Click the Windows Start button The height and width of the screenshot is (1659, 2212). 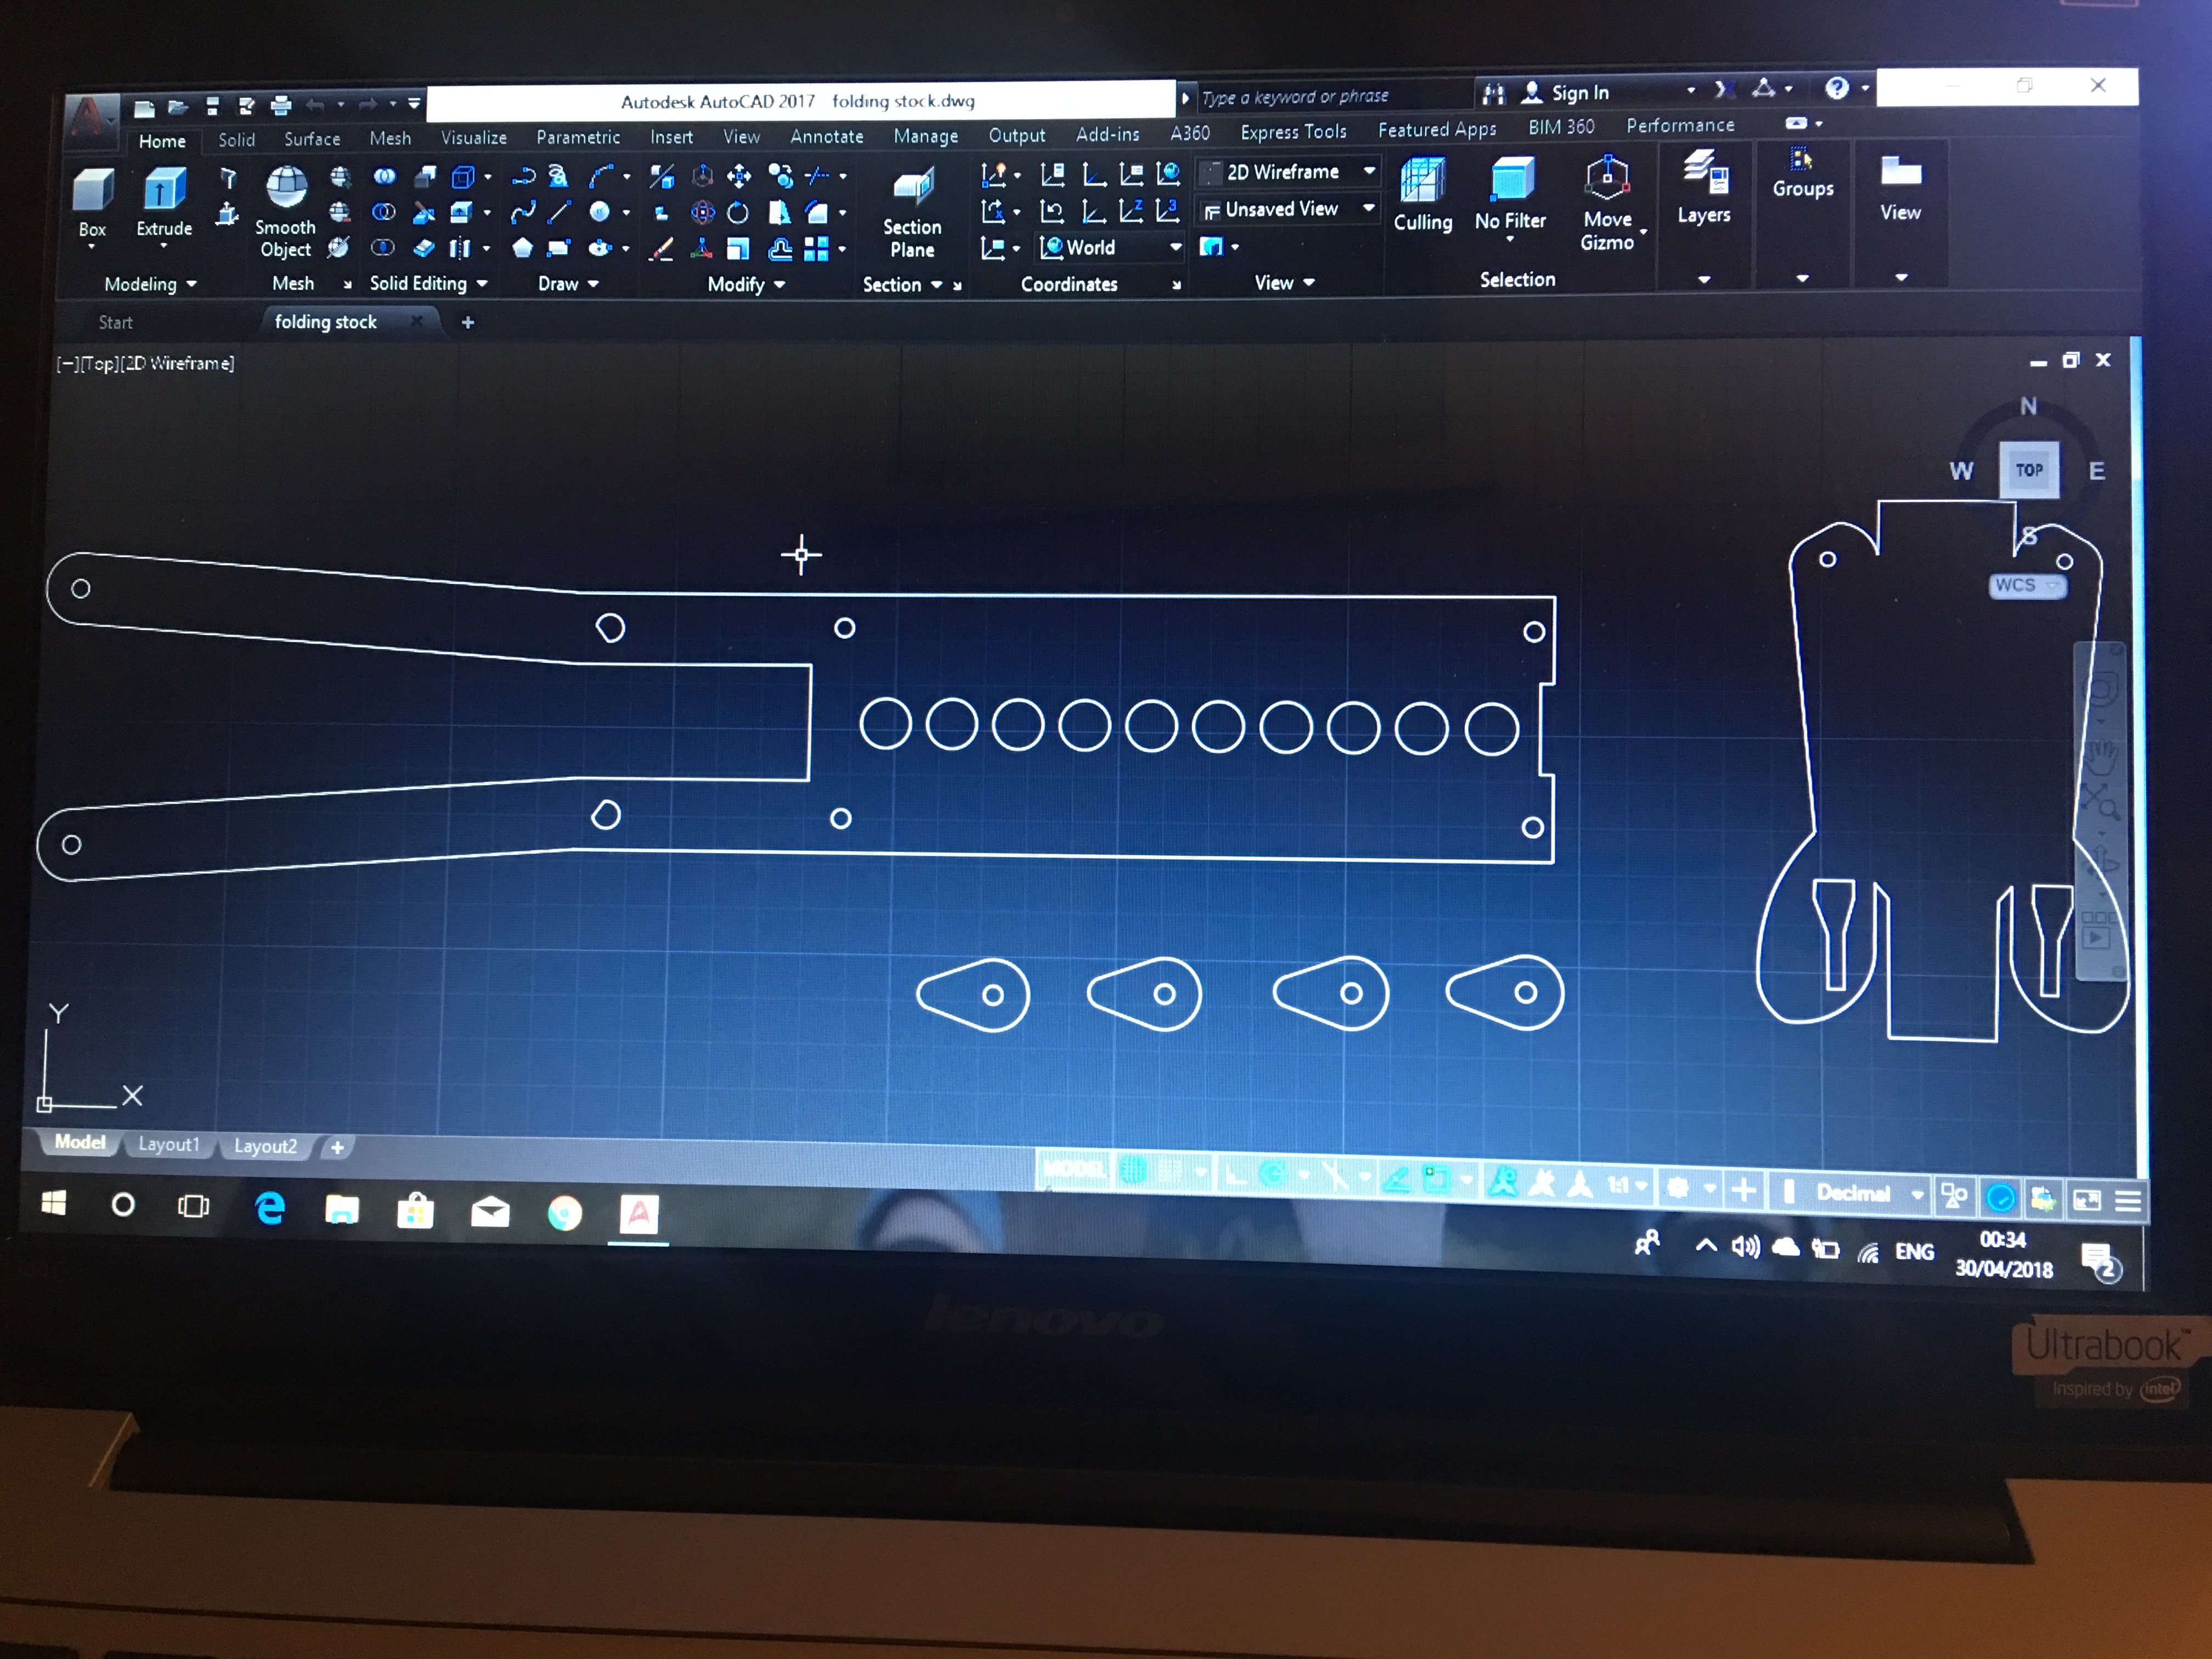coord(54,1203)
